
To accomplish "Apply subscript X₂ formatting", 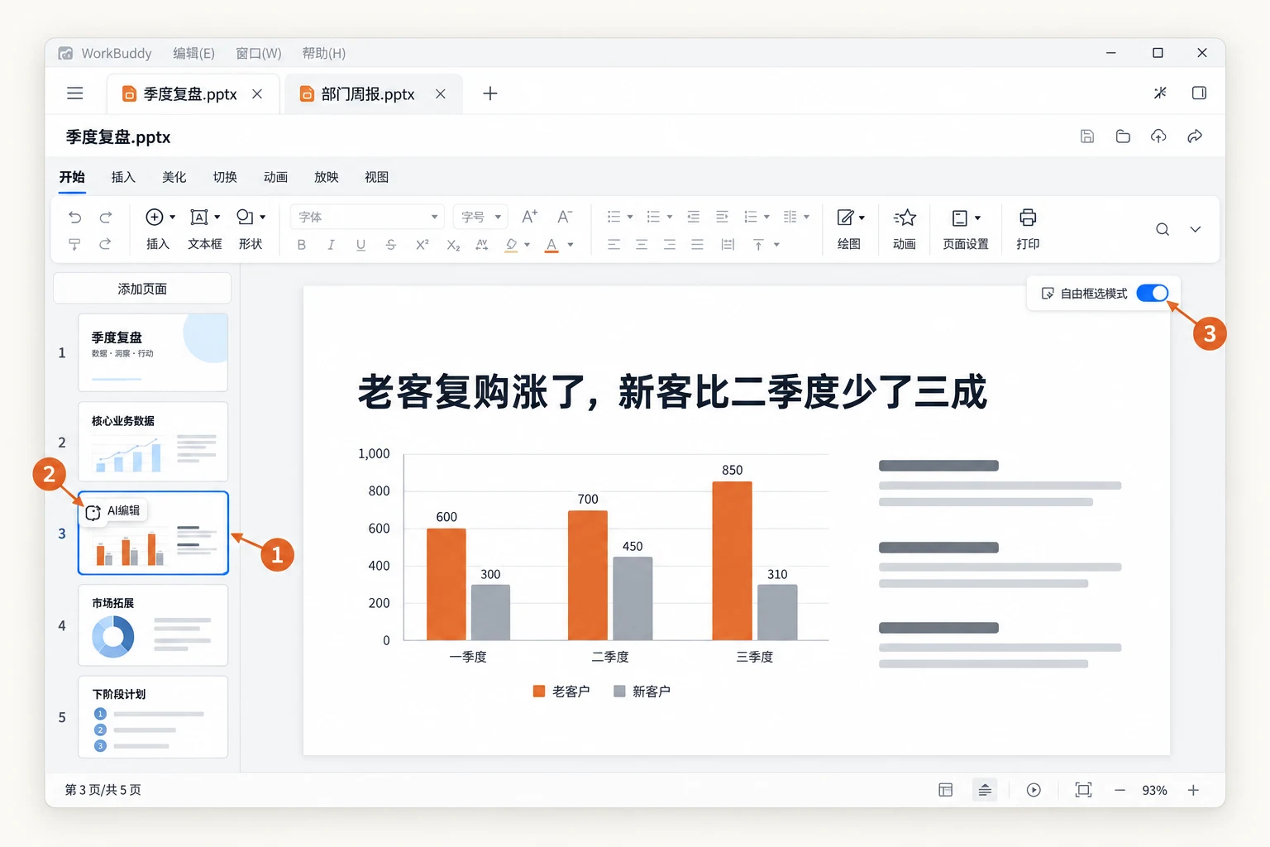I will tap(453, 245).
